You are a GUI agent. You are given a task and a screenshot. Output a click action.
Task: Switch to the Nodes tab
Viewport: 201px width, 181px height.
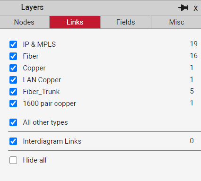pyautogui.click(x=24, y=22)
